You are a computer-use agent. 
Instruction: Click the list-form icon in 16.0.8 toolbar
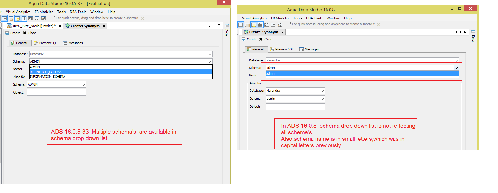coord(273,25)
